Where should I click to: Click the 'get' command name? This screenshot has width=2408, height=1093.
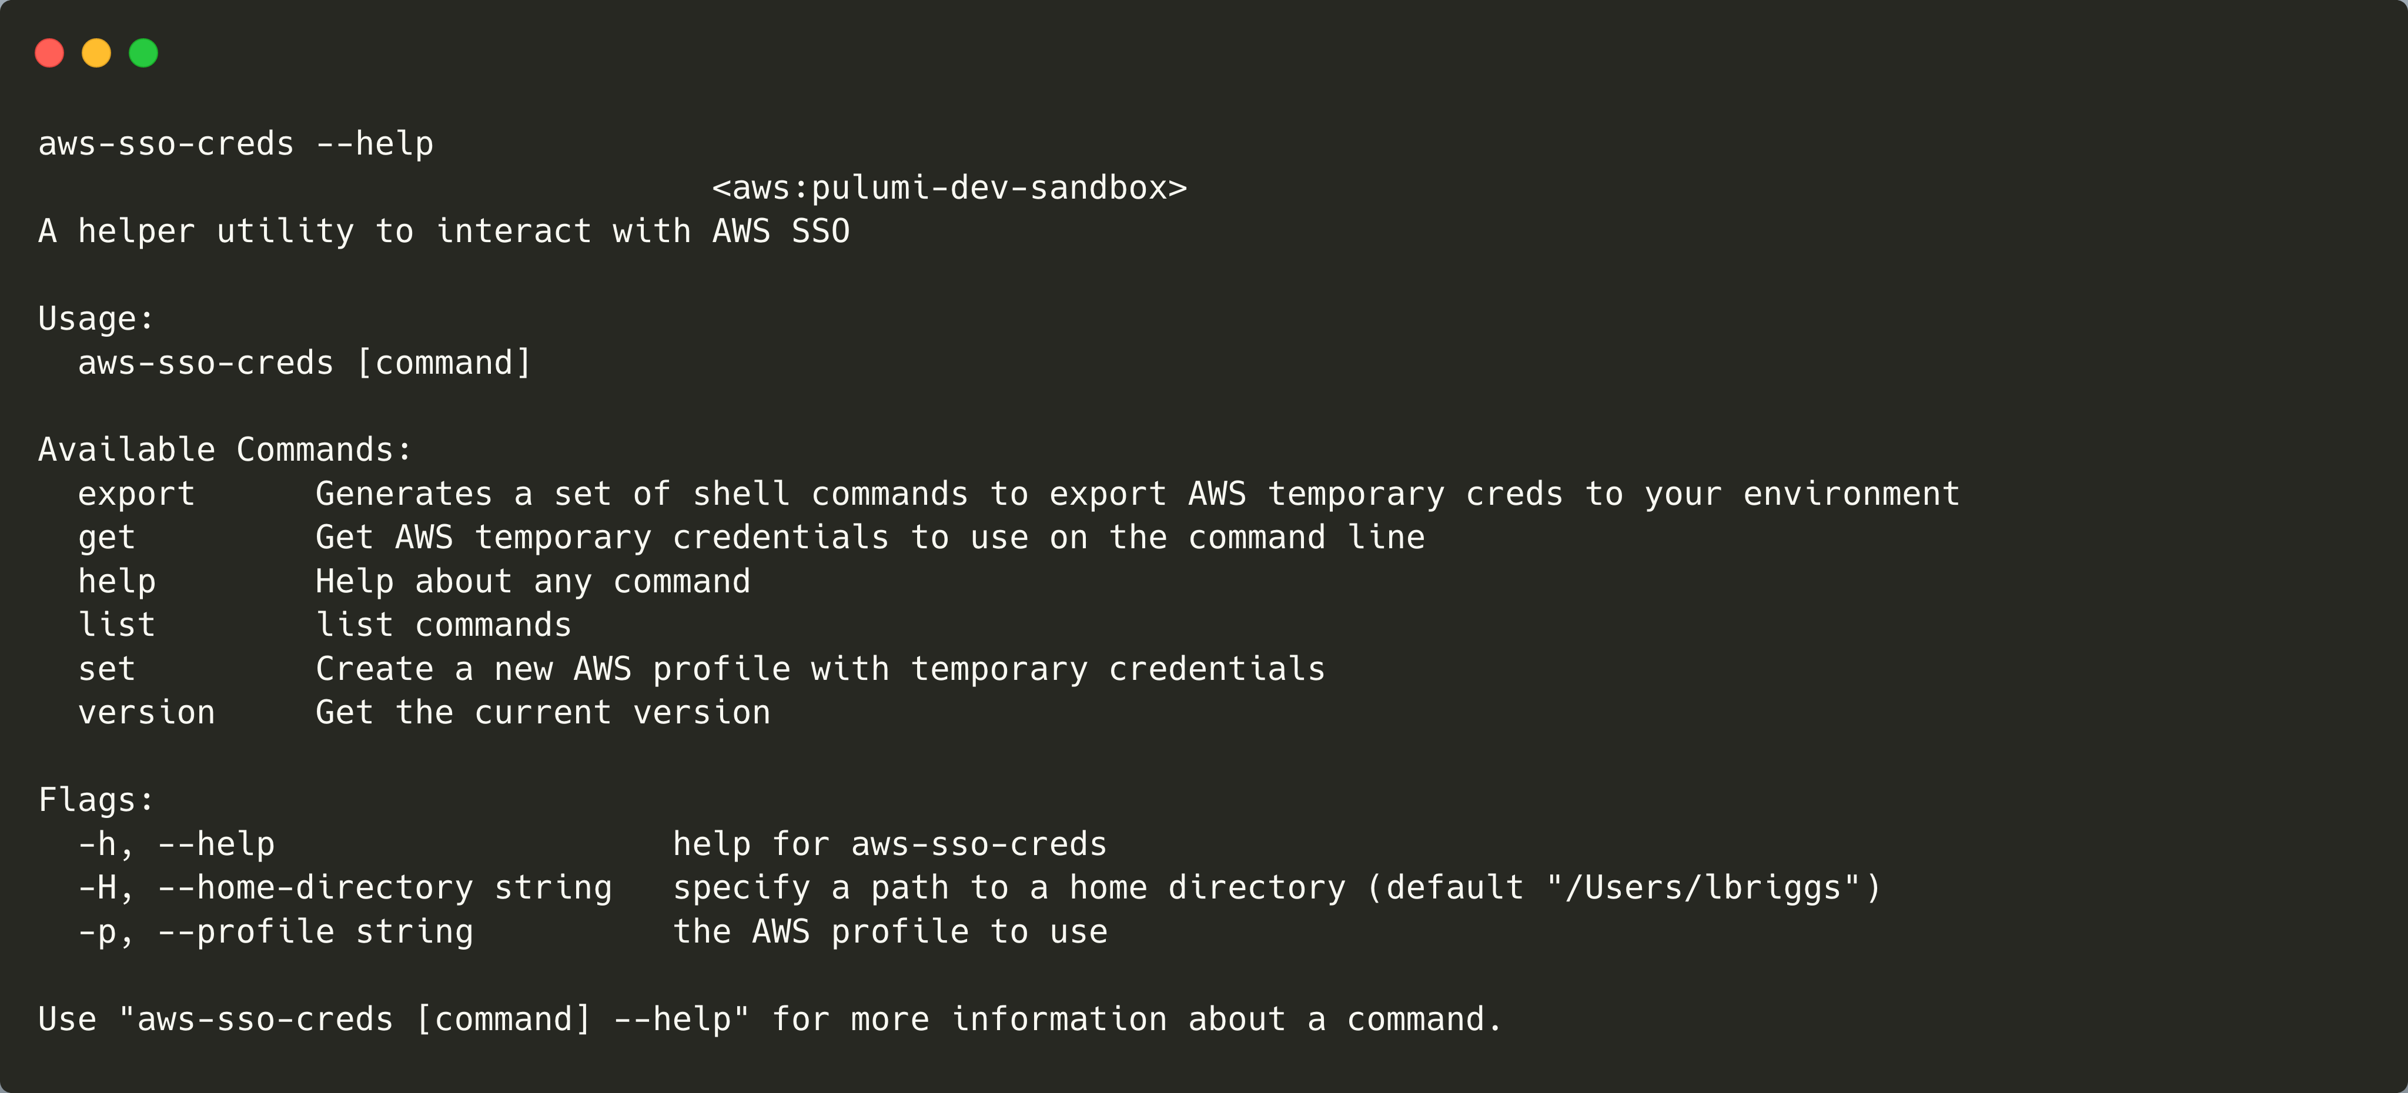tap(106, 538)
